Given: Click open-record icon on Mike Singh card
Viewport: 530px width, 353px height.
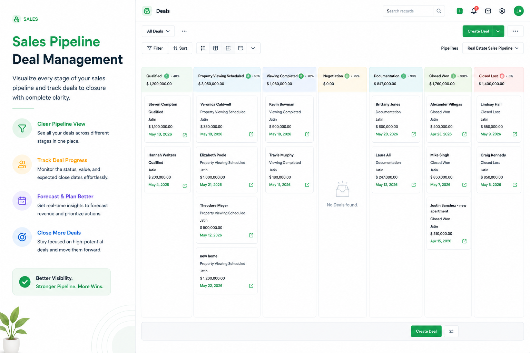Looking at the screenshot, I should (464, 185).
